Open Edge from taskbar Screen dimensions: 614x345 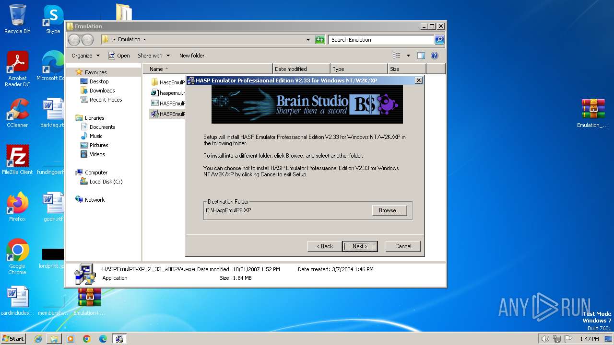click(103, 339)
